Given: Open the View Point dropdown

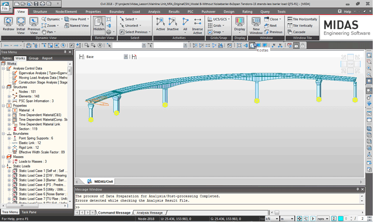Looking at the screenshot, I should [x=76, y=19].
